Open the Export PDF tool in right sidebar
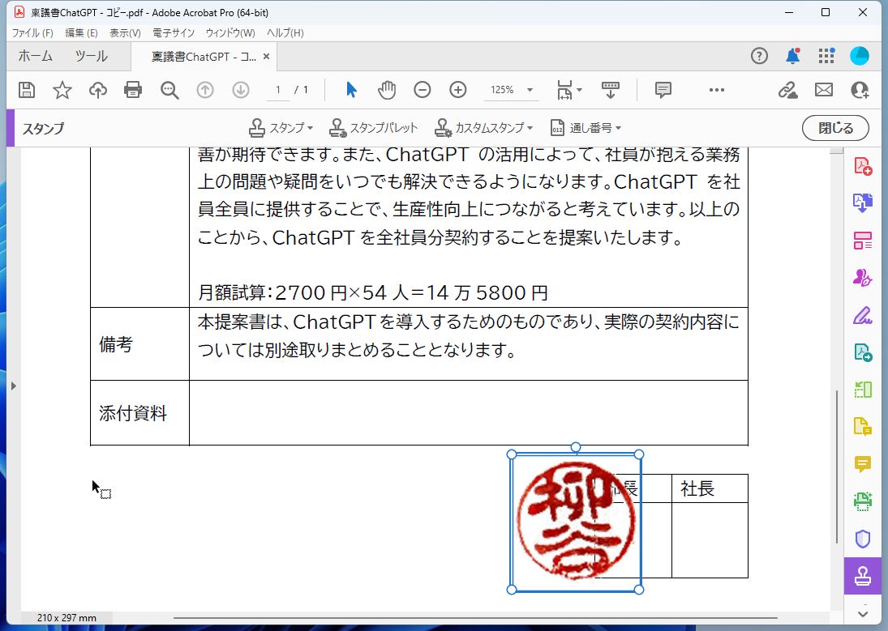Image resolution: width=888 pixels, height=631 pixels. (x=862, y=203)
